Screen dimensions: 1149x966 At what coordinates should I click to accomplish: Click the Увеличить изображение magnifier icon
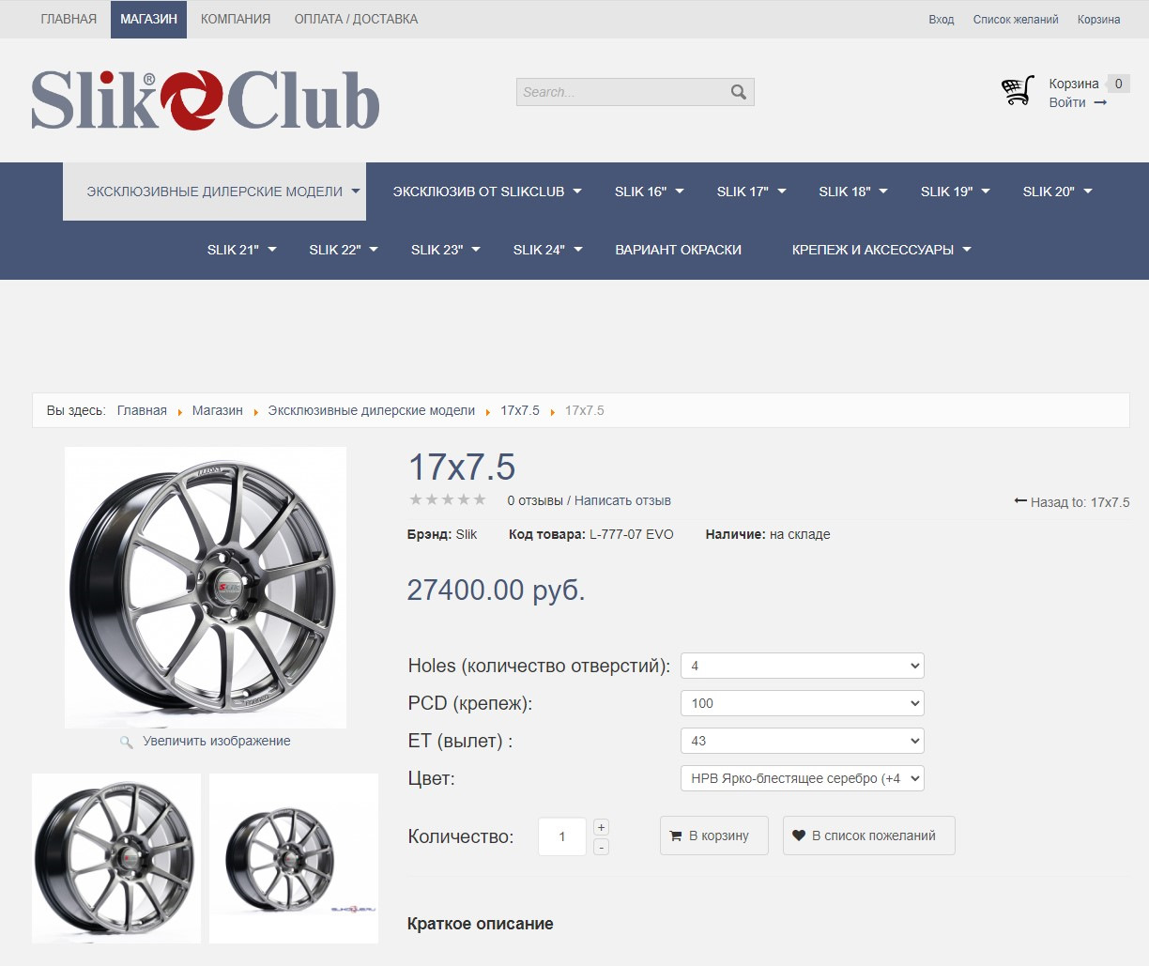(x=127, y=742)
